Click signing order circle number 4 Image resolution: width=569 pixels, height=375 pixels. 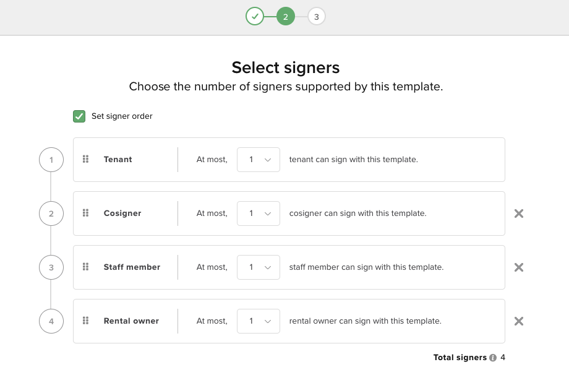[x=51, y=322]
